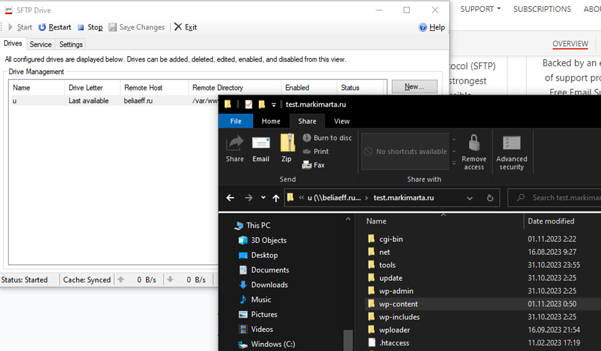Select the wp-content folder
Viewport: 601px width, 351px height.
(x=399, y=304)
